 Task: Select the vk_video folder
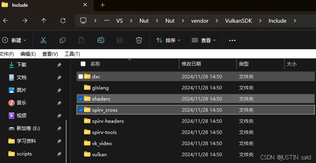point(196,143)
